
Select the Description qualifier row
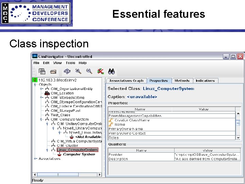coord(174,159)
